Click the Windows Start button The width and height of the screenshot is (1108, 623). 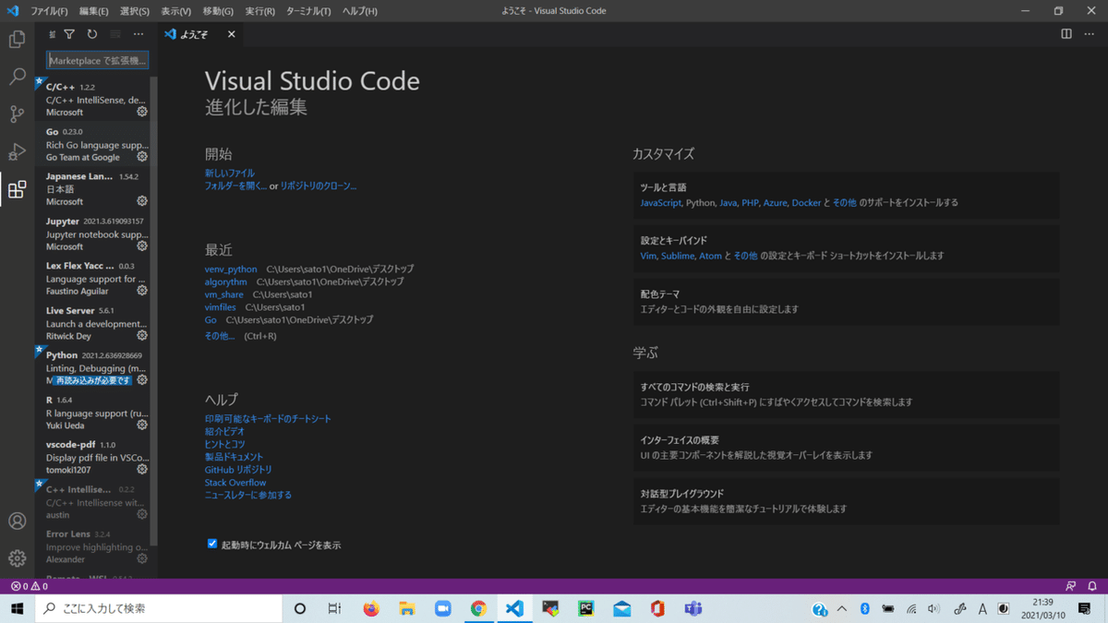pyautogui.click(x=17, y=608)
